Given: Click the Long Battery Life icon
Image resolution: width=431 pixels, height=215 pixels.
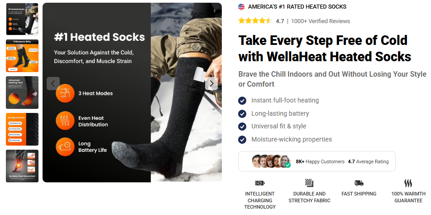Looking at the screenshot, I should click(x=65, y=147).
